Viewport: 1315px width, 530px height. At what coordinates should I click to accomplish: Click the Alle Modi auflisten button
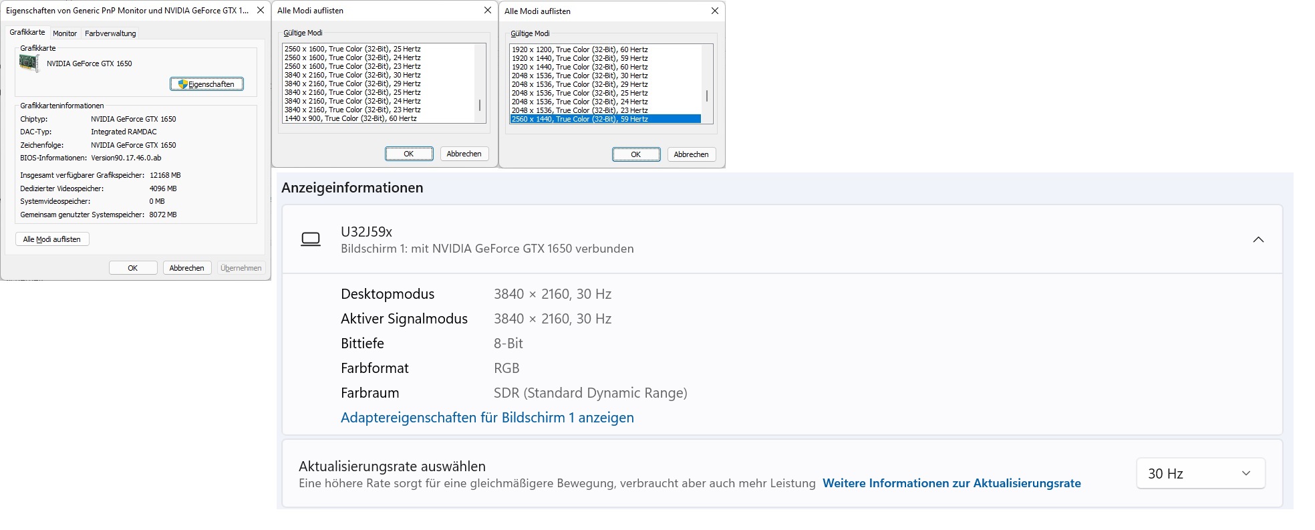click(52, 239)
